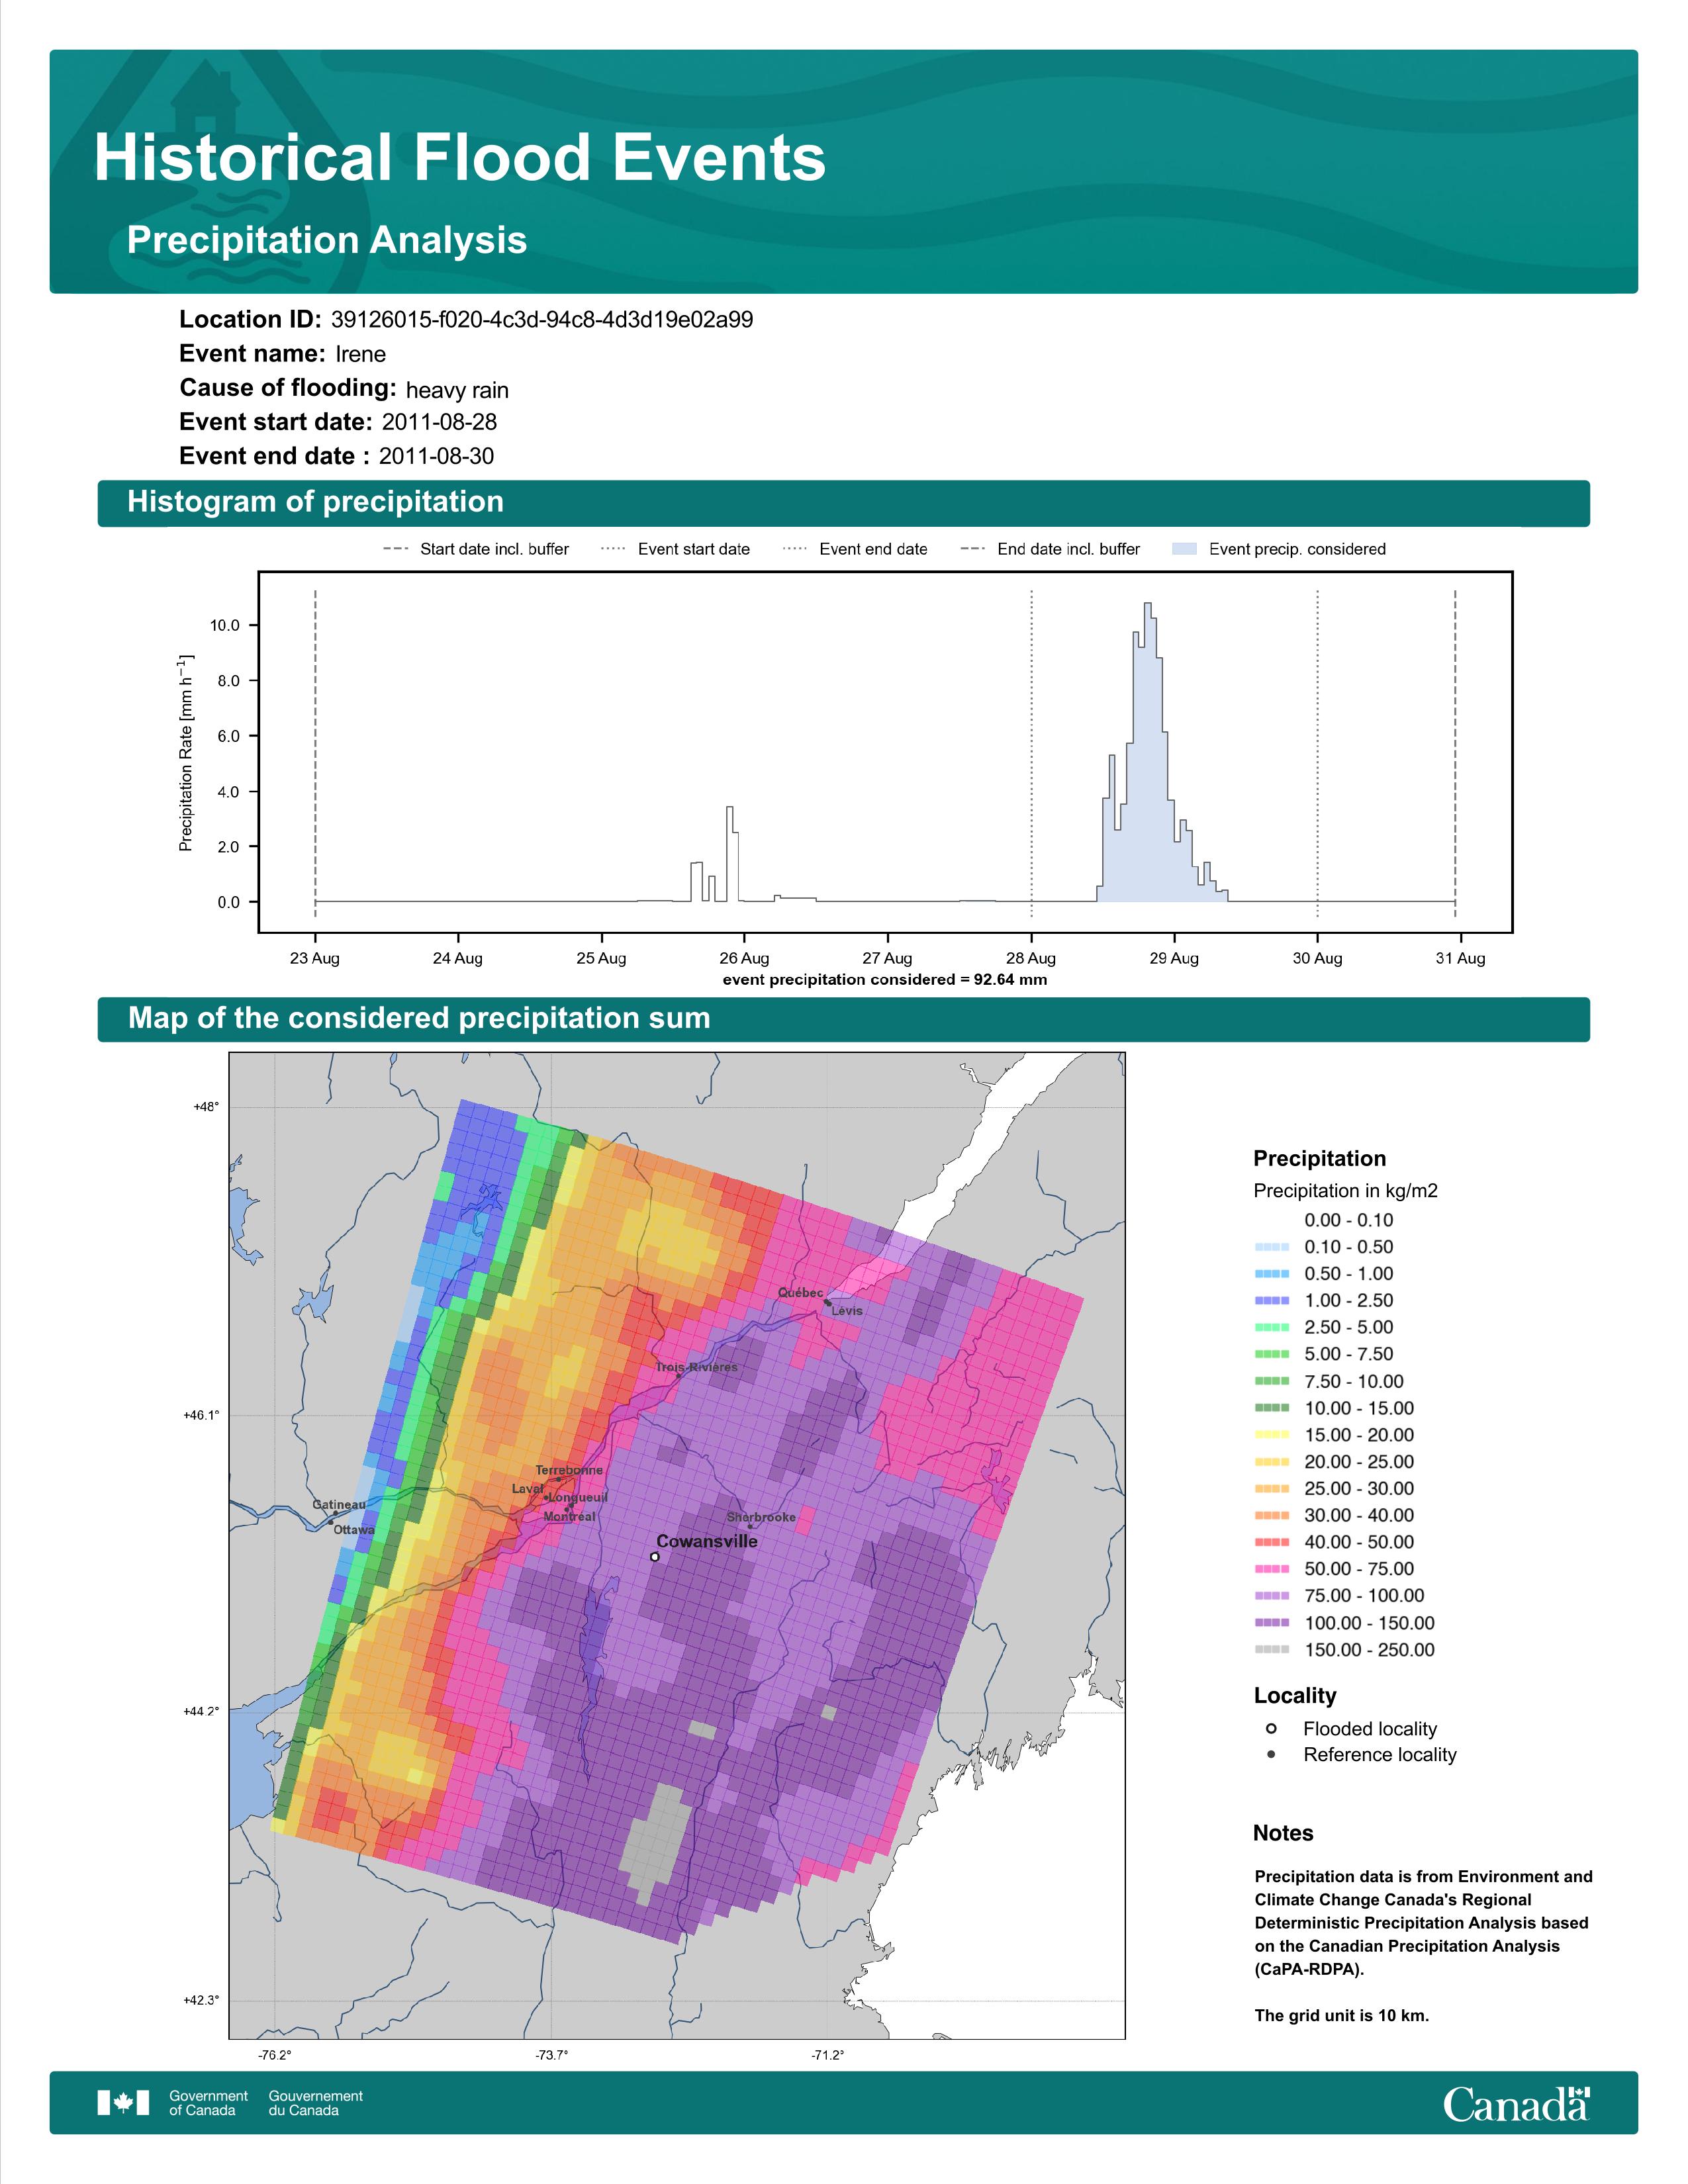1688x2184 pixels.
Task: Click the -73.7° longitude label
Action: point(551,2055)
